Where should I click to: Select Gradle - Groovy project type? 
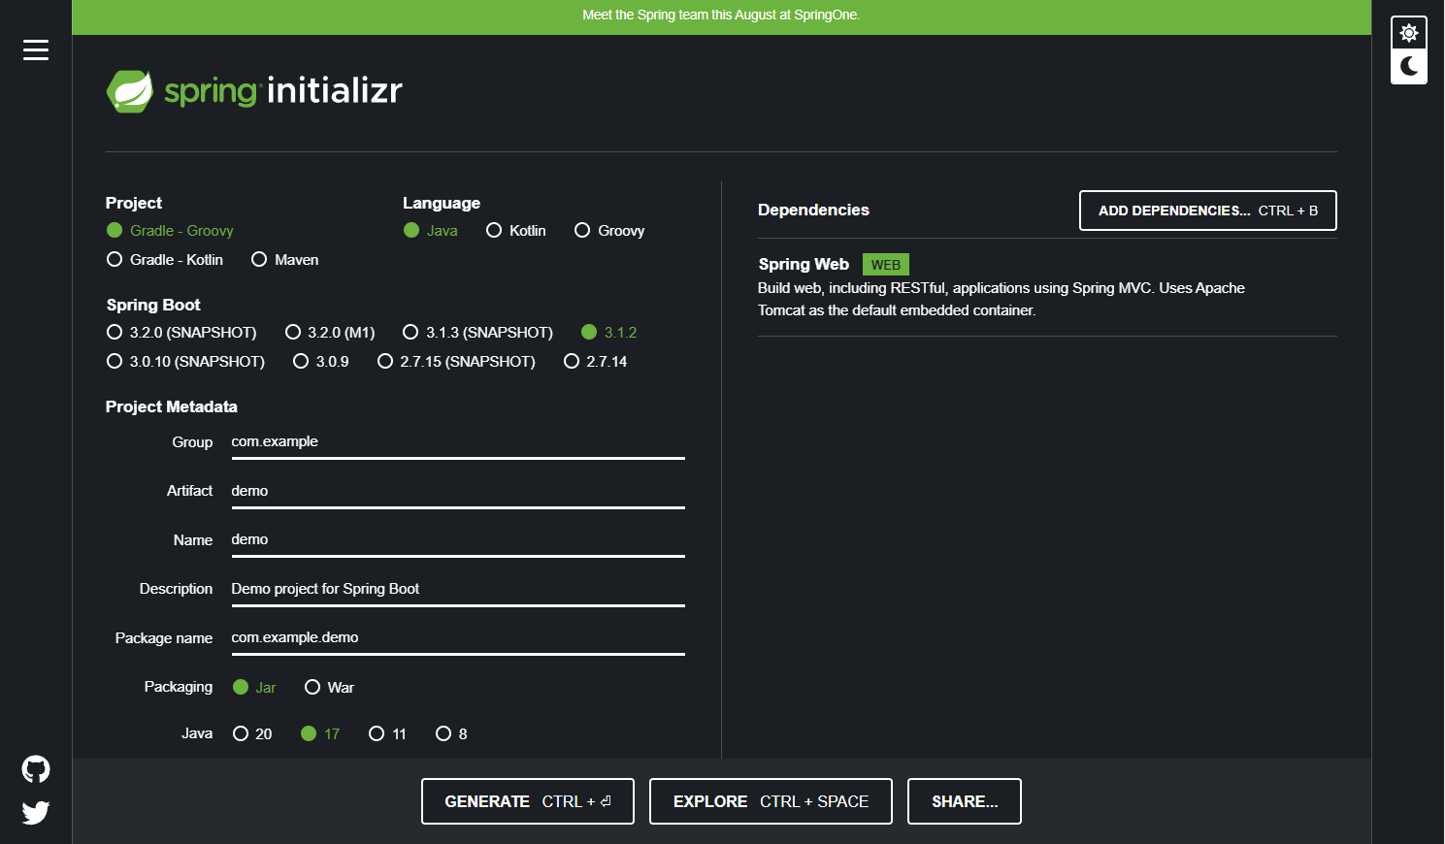click(x=170, y=231)
